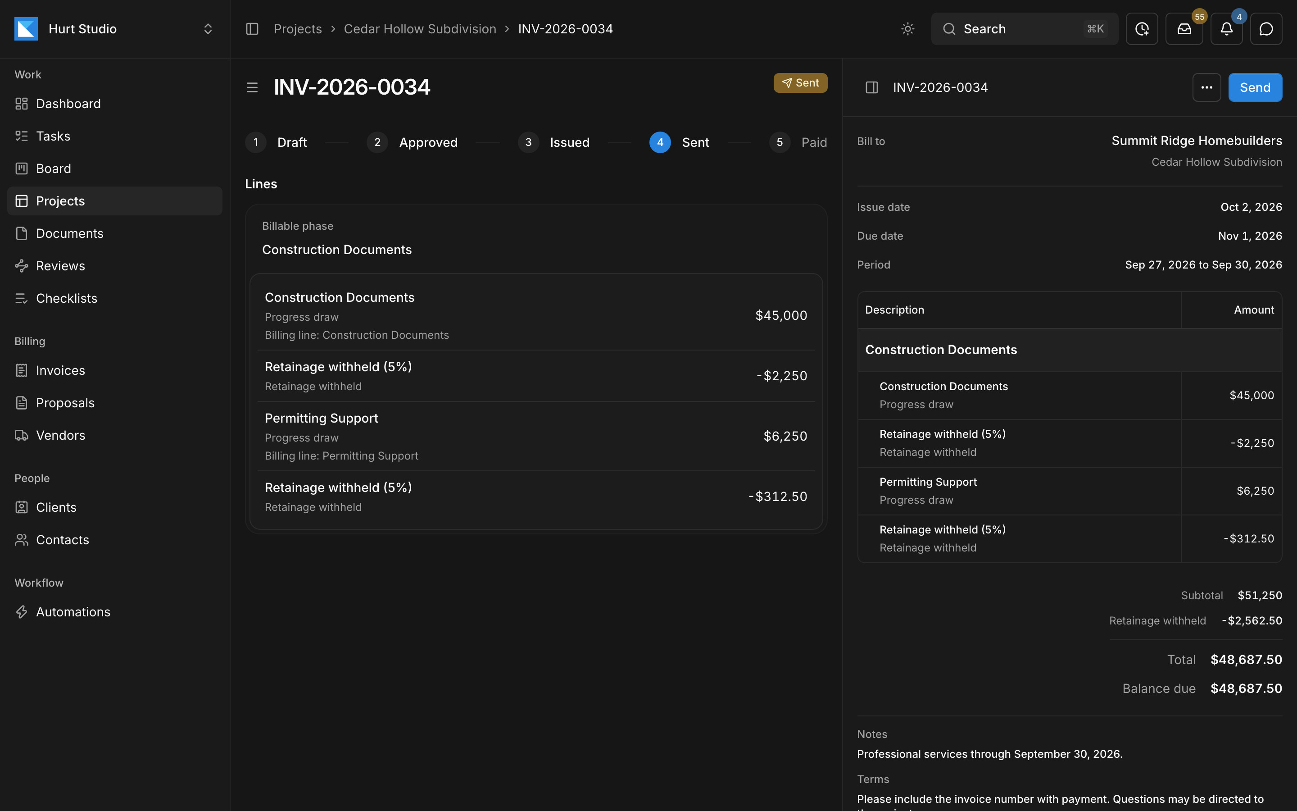
Task: Click the Due date Nov 1, 2026
Action: [x=1250, y=236]
